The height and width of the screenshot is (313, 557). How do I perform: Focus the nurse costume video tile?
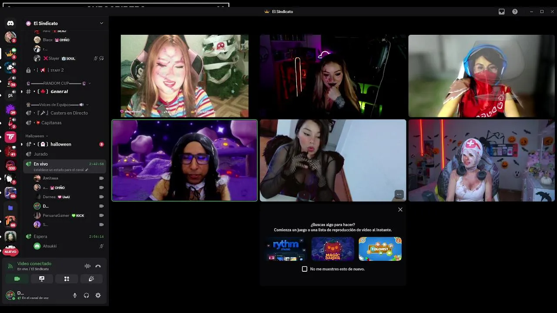pos(482,160)
